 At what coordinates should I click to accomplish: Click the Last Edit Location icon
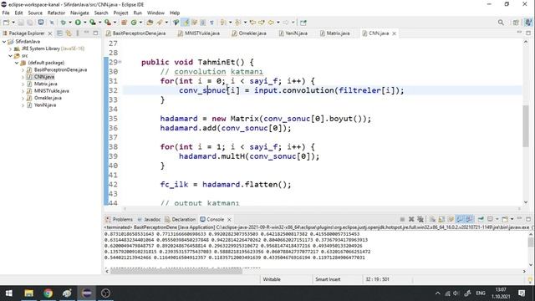pyautogui.click(x=252, y=23)
